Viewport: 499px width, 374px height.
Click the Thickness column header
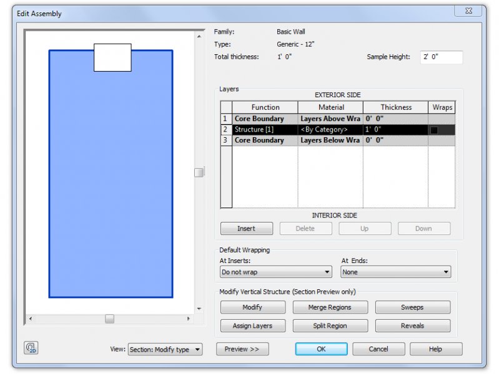pyautogui.click(x=395, y=107)
